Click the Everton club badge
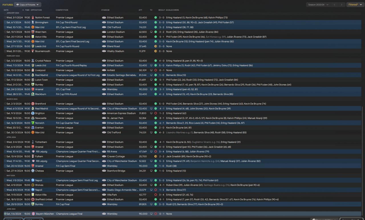 point(33,128)
